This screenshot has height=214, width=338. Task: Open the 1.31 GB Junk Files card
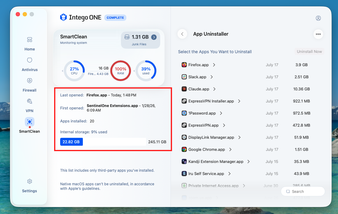[x=141, y=40]
